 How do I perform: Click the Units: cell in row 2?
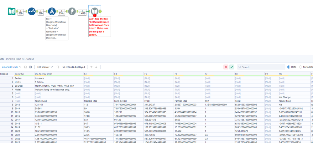tap(24, 82)
